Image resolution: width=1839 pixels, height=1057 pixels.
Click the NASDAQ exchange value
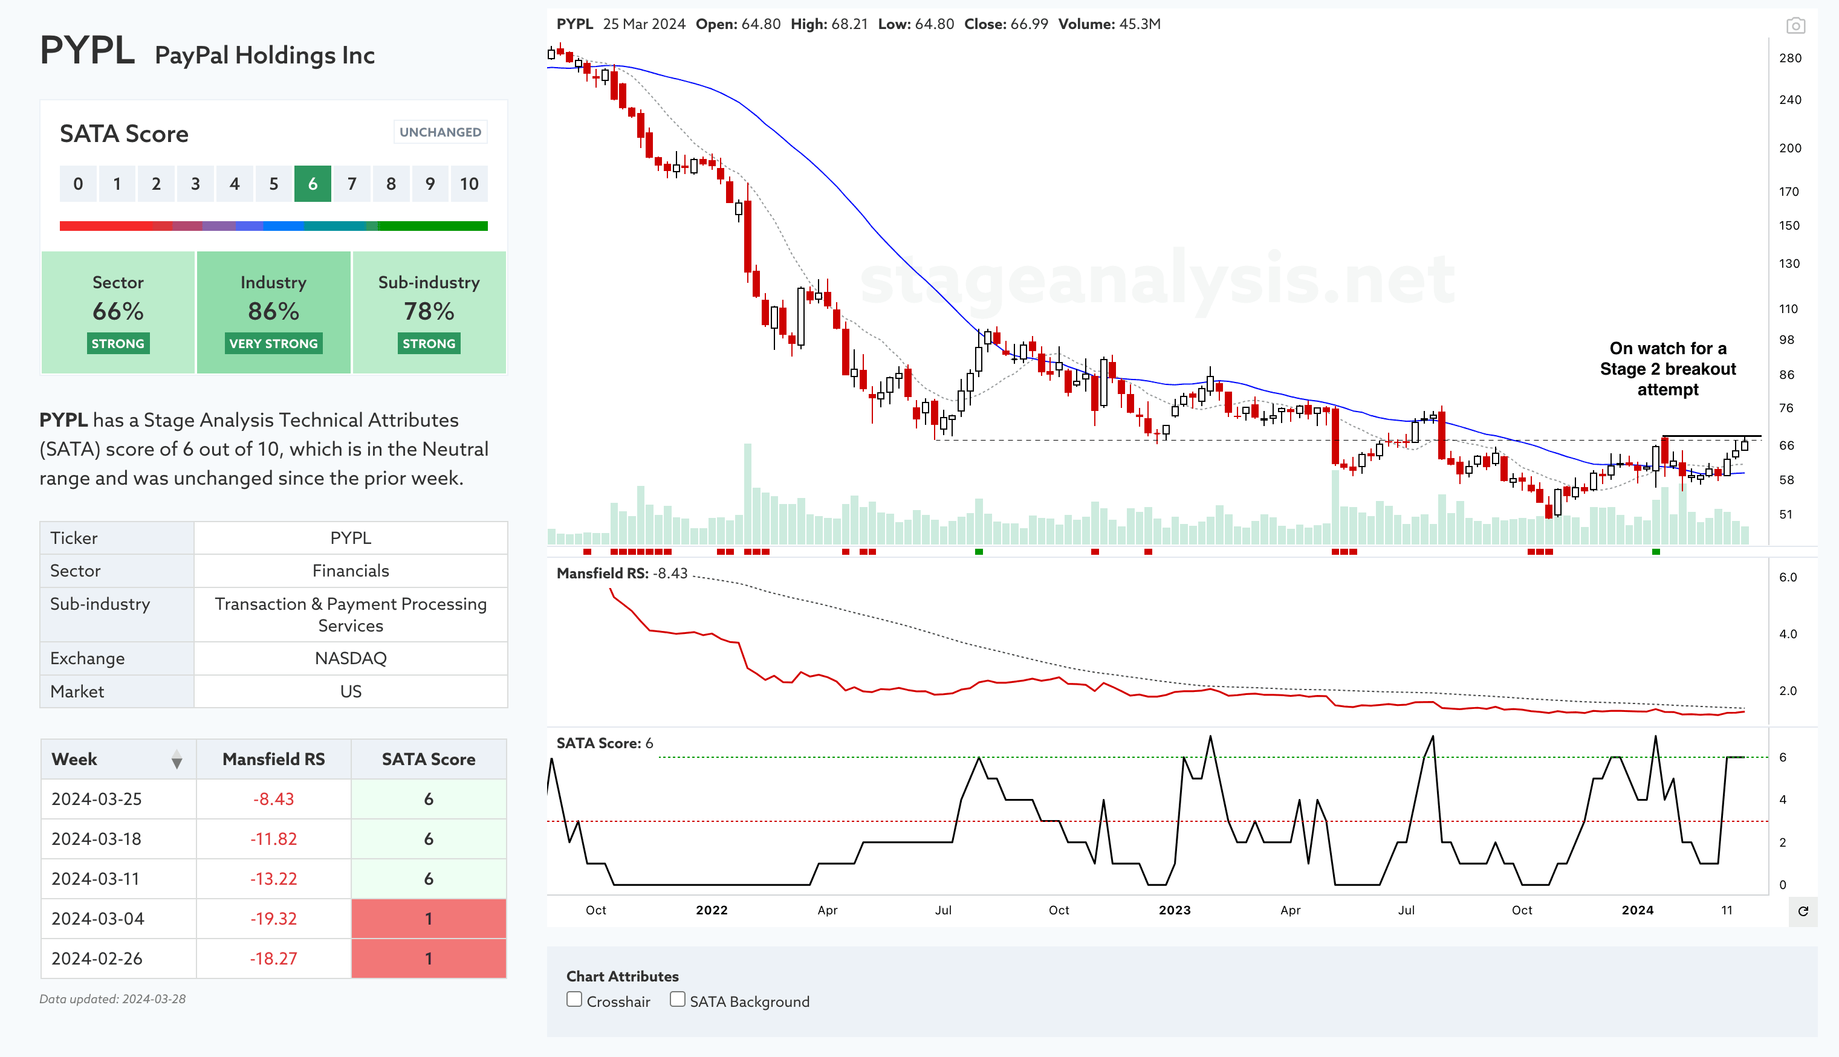pyautogui.click(x=351, y=659)
